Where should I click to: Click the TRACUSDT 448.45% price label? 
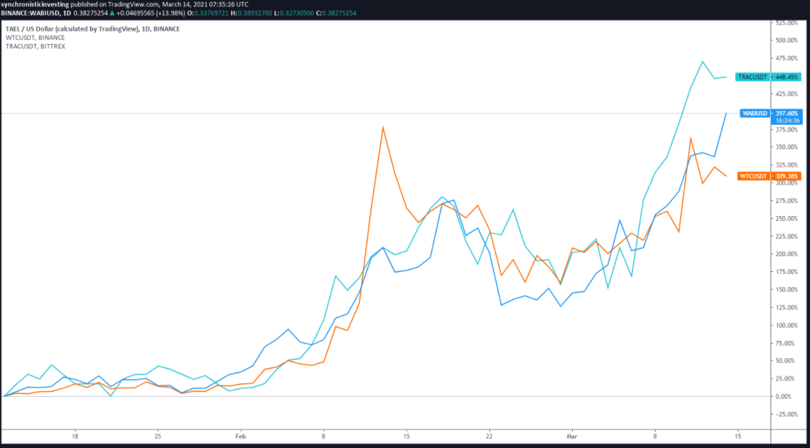[x=768, y=77]
